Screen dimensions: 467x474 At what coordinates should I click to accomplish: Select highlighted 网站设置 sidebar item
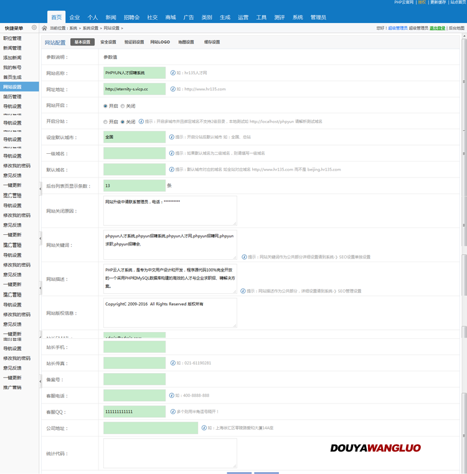19,87
